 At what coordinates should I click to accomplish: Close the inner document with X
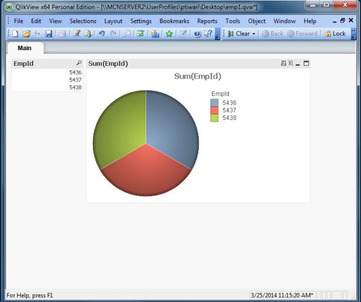351,21
